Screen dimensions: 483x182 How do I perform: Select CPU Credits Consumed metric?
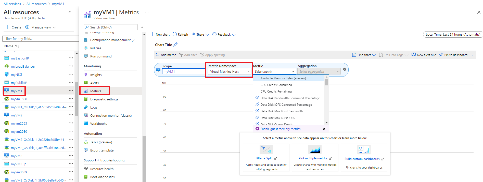click(289, 85)
